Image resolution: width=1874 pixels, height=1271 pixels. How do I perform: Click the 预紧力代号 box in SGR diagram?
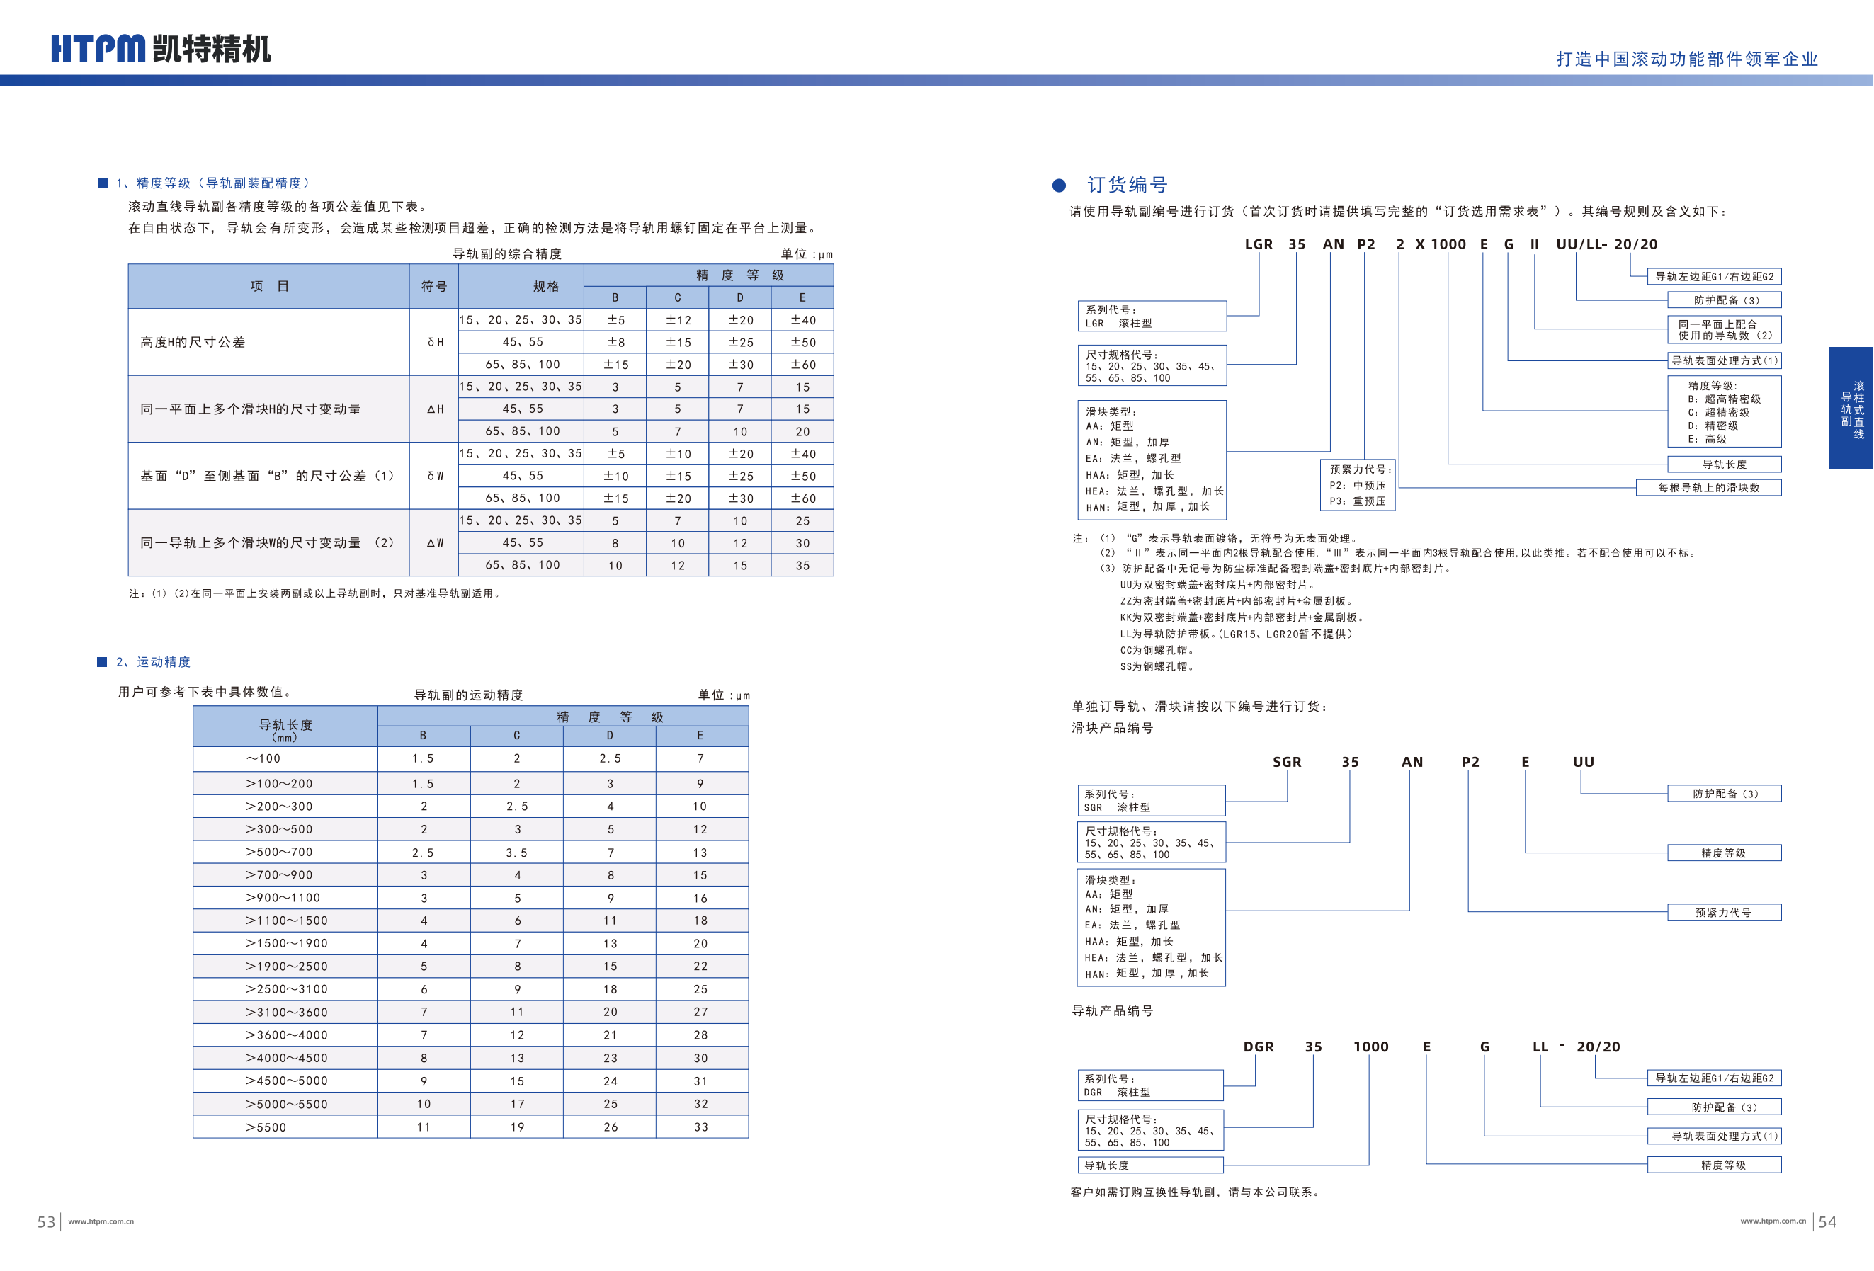click(x=1724, y=912)
